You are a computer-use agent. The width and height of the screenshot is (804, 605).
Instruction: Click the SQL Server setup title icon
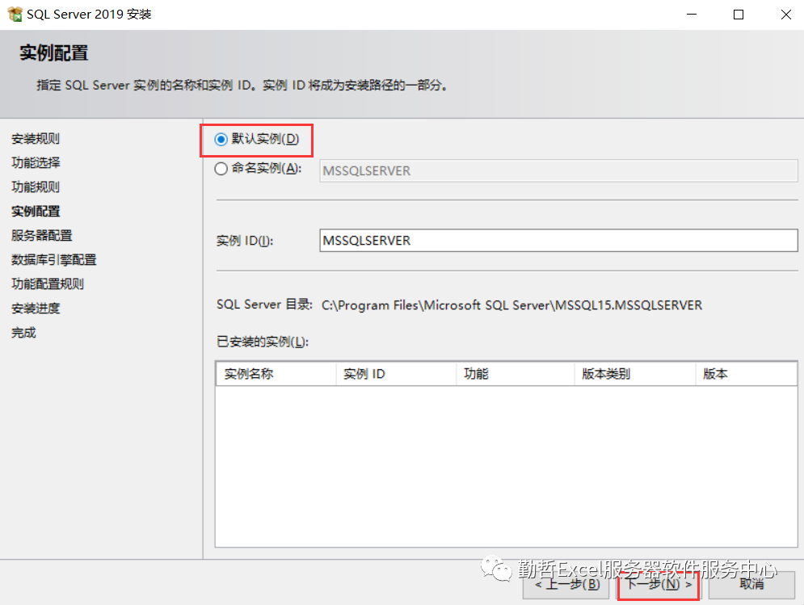(x=15, y=15)
